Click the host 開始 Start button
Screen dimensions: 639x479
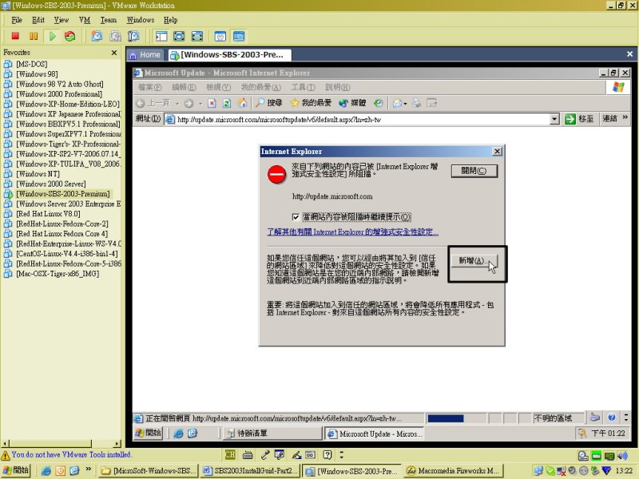[x=15, y=470]
